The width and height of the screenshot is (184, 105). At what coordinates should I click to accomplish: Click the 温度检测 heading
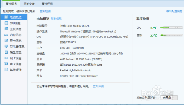[143, 19]
